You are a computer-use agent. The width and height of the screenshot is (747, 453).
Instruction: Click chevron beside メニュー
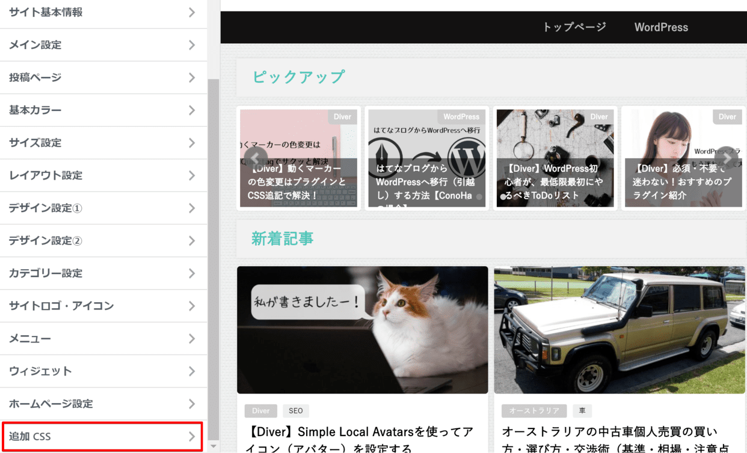click(x=192, y=339)
